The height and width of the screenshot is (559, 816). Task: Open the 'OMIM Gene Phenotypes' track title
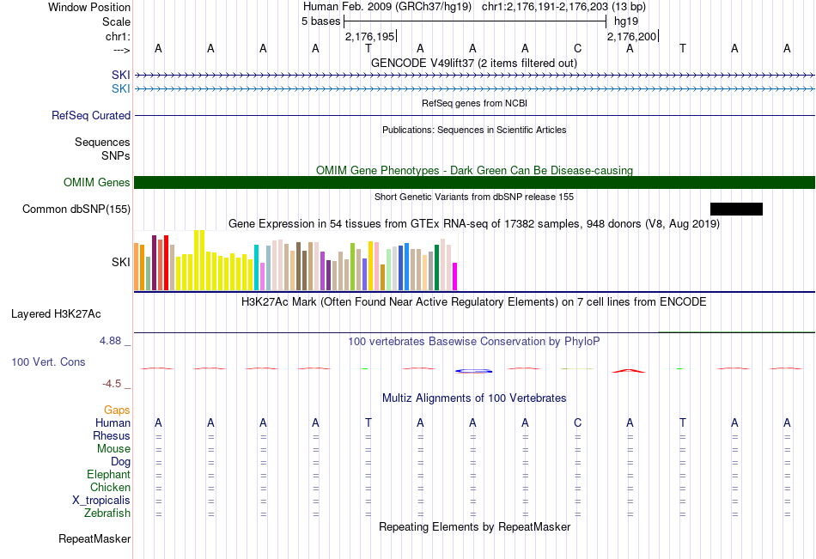[x=474, y=170]
